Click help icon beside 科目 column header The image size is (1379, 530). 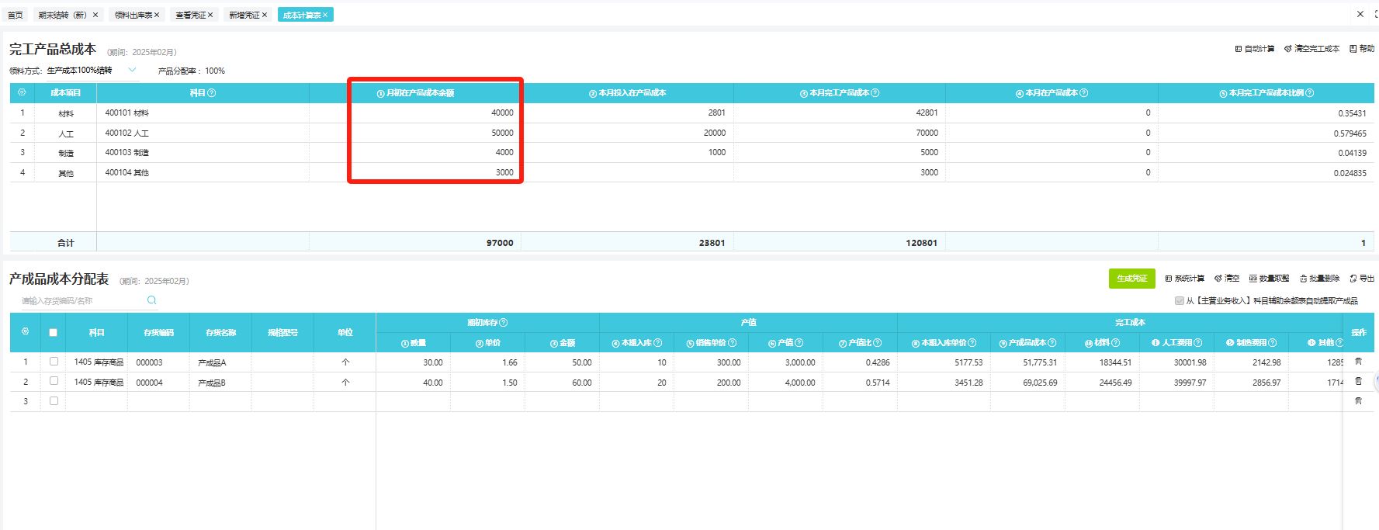point(212,93)
